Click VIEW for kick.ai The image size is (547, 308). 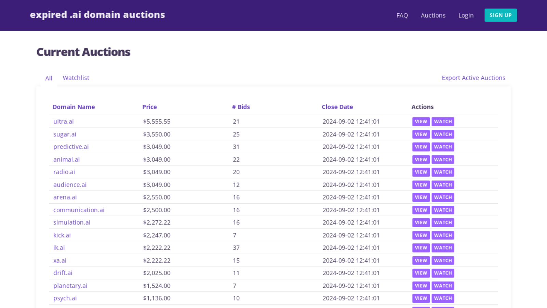[x=421, y=235]
